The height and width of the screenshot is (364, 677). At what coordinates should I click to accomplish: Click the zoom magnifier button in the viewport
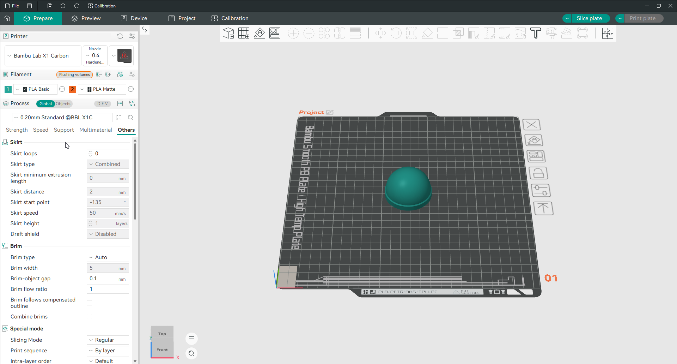click(x=191, y=353)
